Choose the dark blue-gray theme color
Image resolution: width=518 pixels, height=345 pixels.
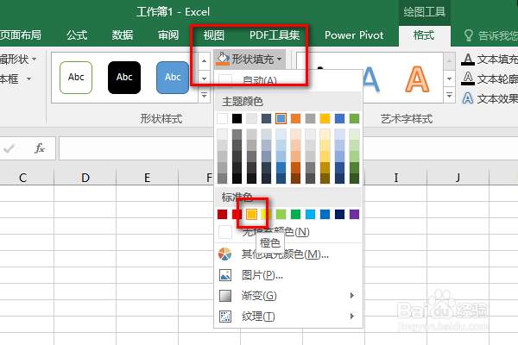point(266,118)
